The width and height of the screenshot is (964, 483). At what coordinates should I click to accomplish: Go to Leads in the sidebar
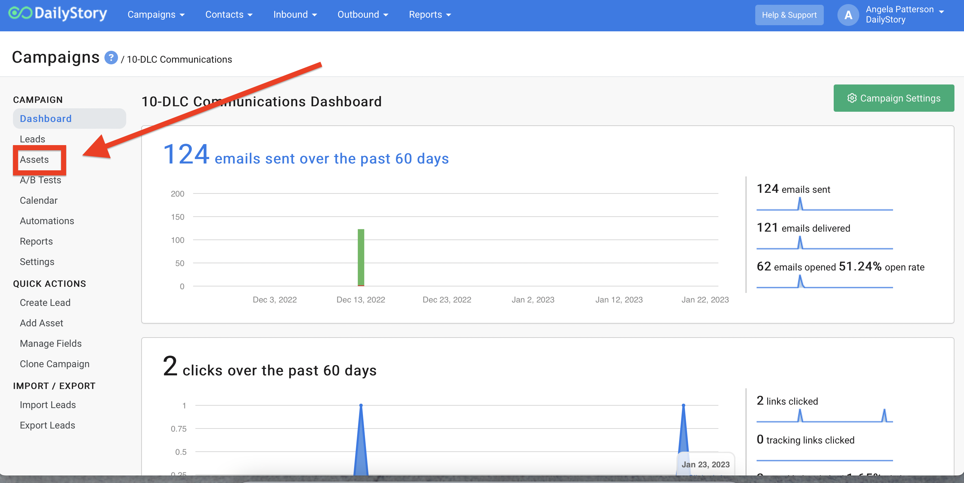point(32,139)
